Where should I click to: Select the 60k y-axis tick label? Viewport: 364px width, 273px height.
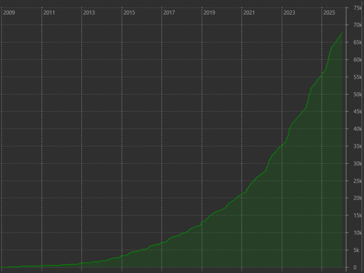[357, 60]
